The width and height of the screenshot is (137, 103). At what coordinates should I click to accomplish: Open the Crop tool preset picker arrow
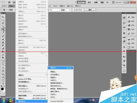pyautogui.click(x=7, y=10)
